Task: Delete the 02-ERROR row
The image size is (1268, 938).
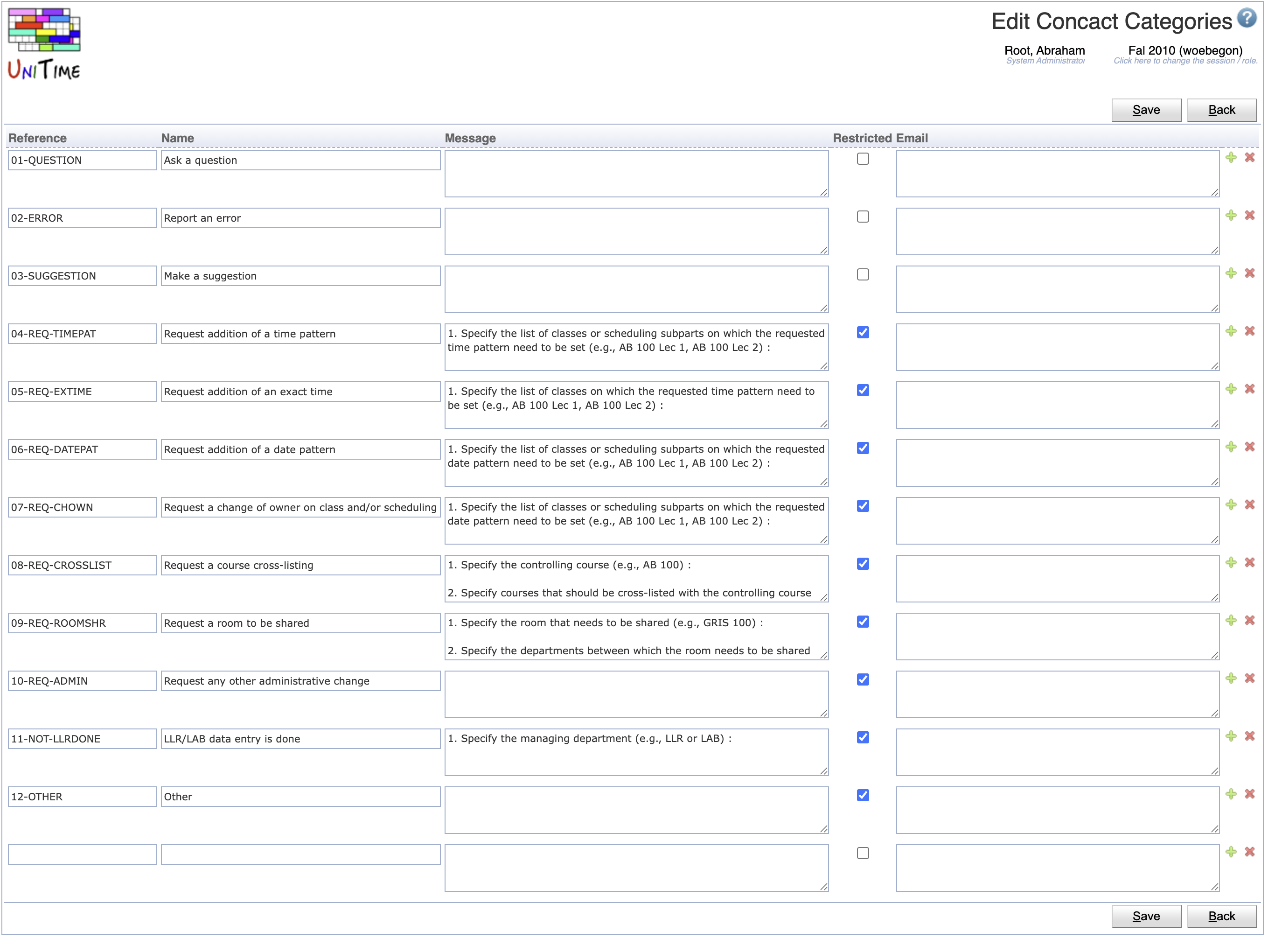Action: point(1250,216)
